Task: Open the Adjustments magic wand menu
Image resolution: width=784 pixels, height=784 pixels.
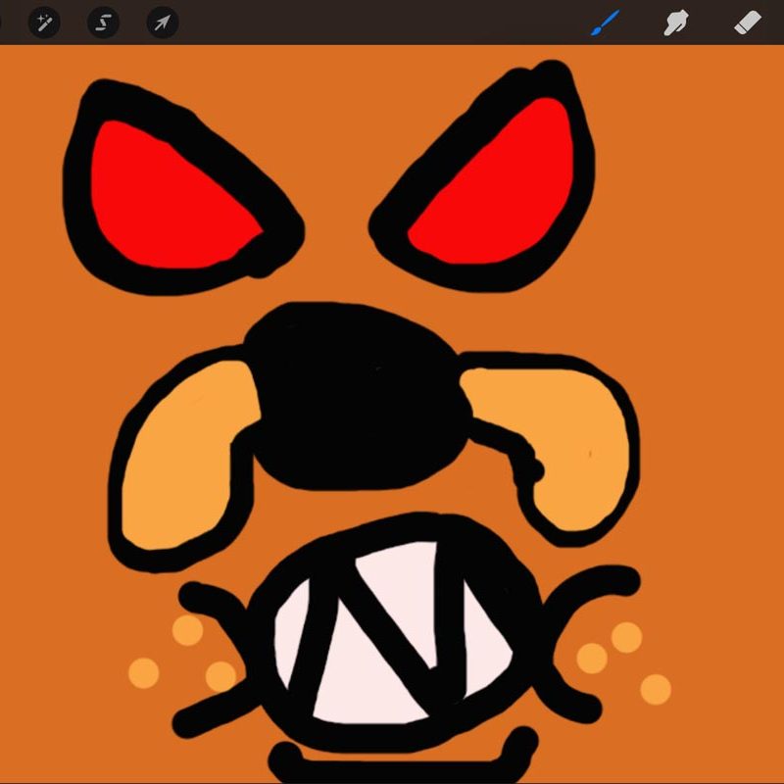Action: tap(44, 22)
